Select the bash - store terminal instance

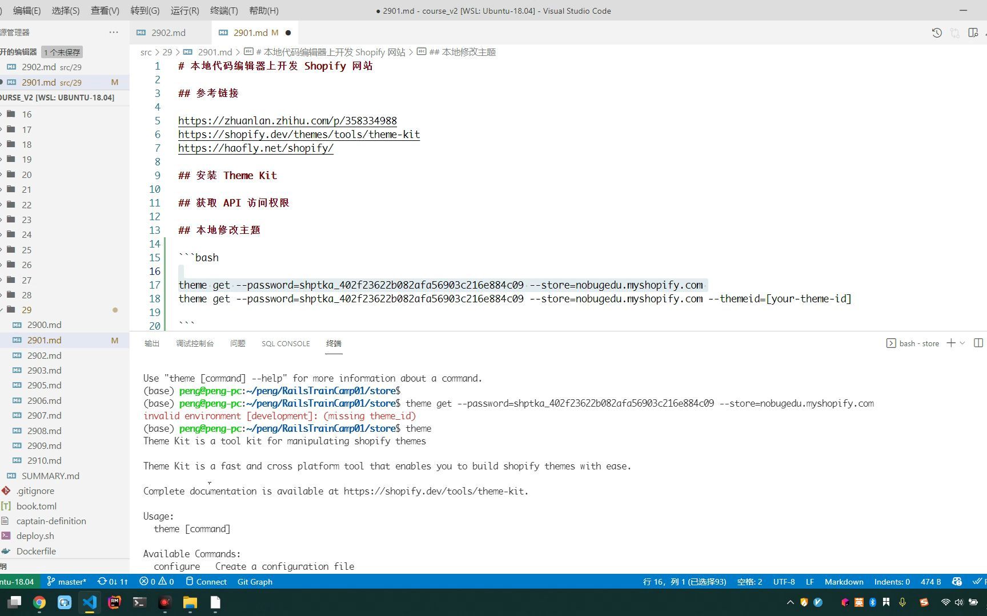pos(913,343)
